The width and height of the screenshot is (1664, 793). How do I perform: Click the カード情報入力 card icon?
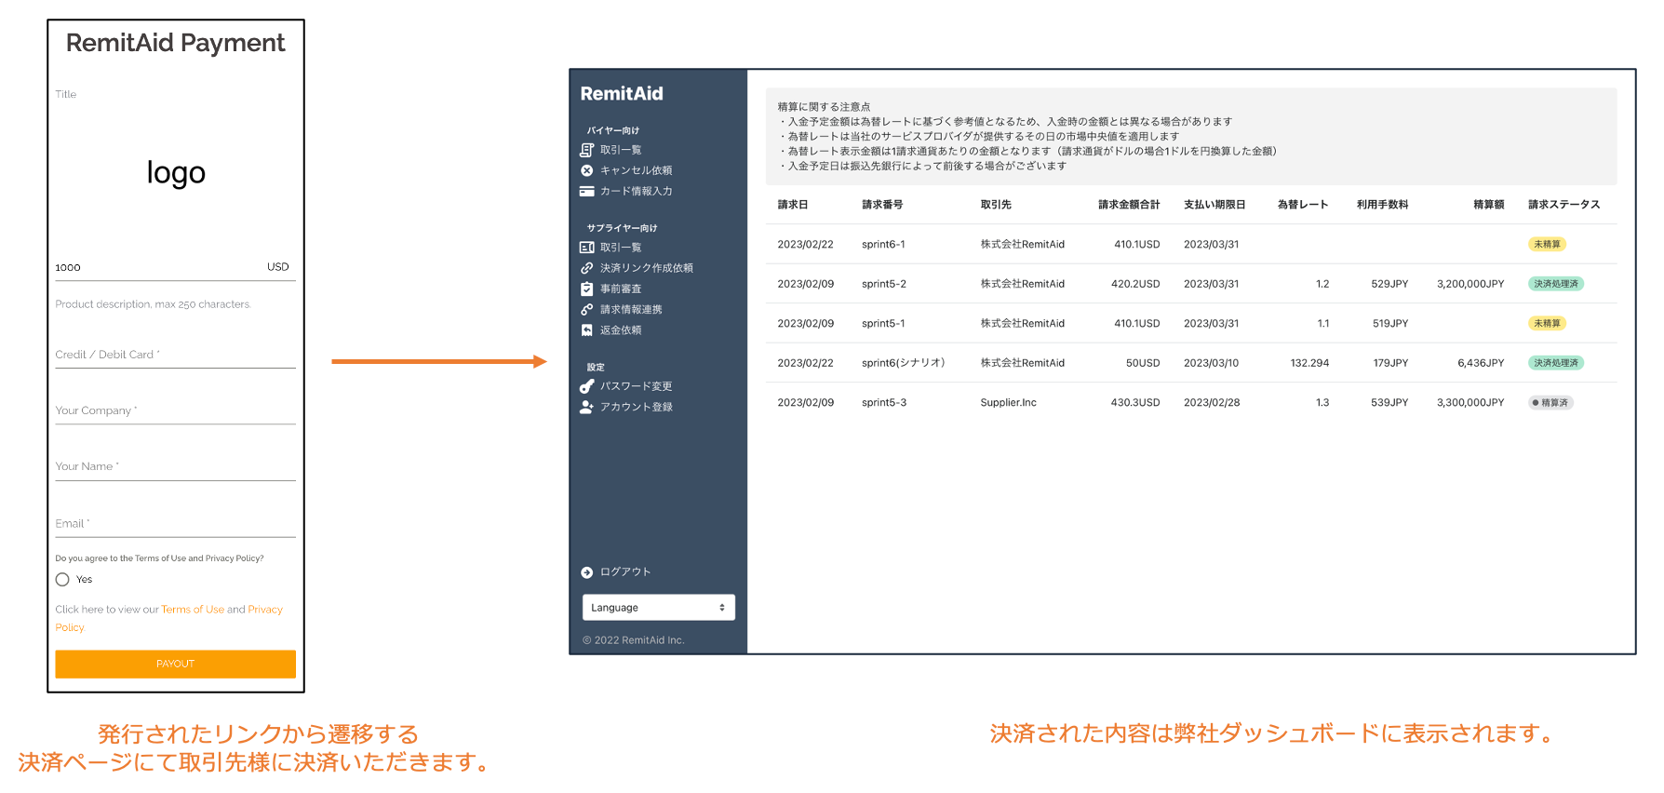click(x=586, y=191)
